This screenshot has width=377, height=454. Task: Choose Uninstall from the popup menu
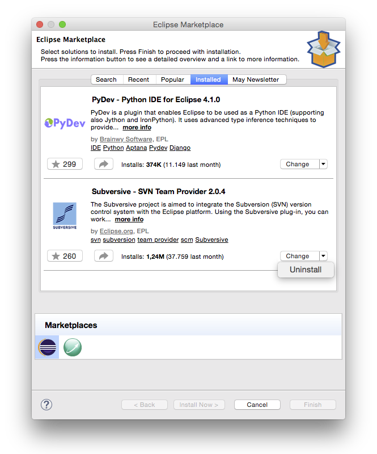coord(306,270)
